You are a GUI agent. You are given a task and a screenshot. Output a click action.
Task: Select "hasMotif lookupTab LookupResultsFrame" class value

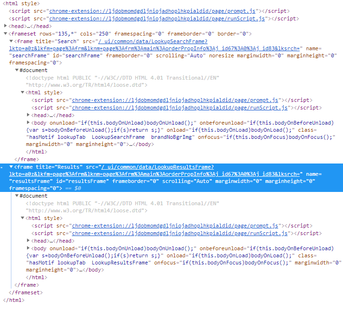pyautogui.click(x=89, y=263)
